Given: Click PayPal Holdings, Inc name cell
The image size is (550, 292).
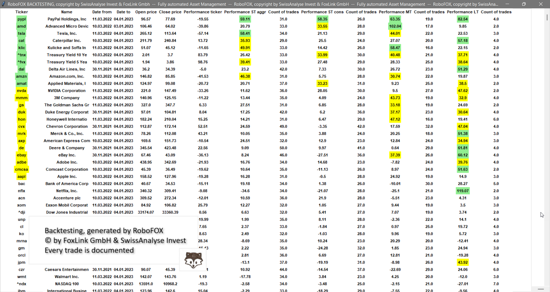Looking at the screenshot, I should click(67, 19).
